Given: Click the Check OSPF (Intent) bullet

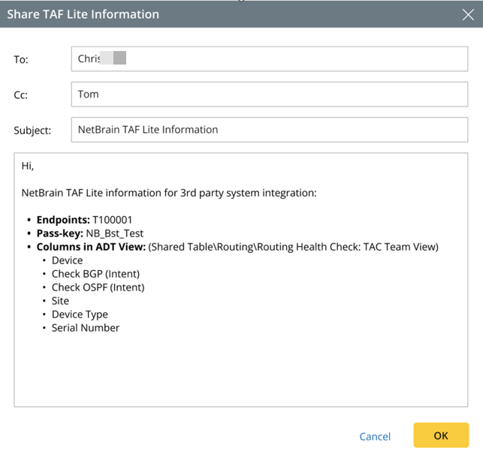Looking at the screenshot, I should click(x=98, y=287).
